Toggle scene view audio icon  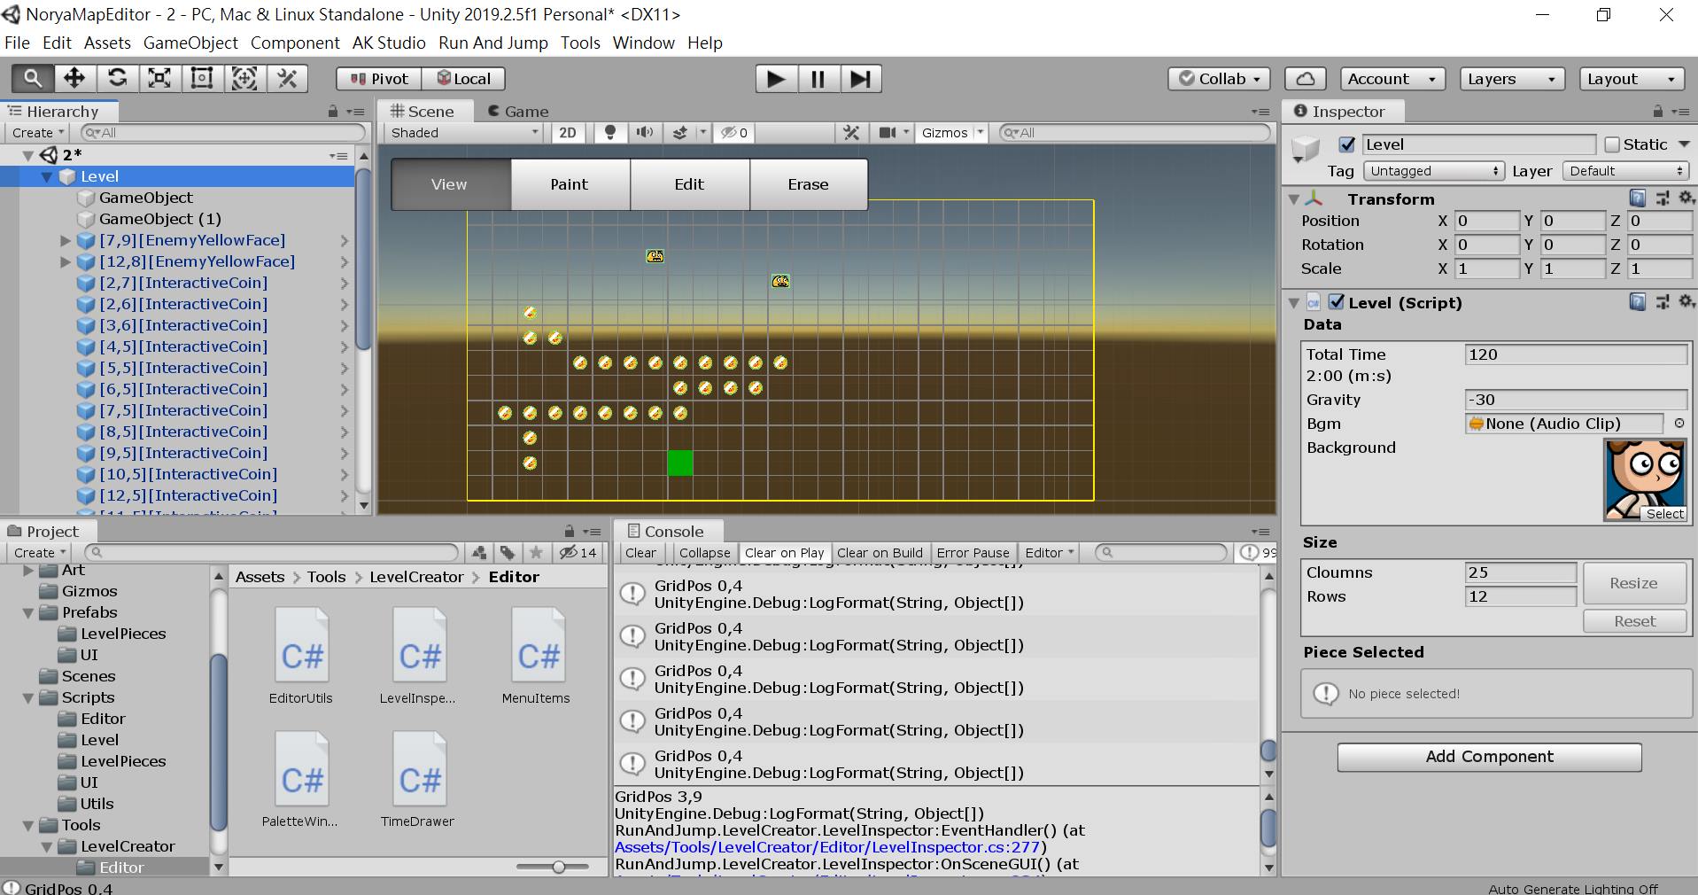click(646, 133)
